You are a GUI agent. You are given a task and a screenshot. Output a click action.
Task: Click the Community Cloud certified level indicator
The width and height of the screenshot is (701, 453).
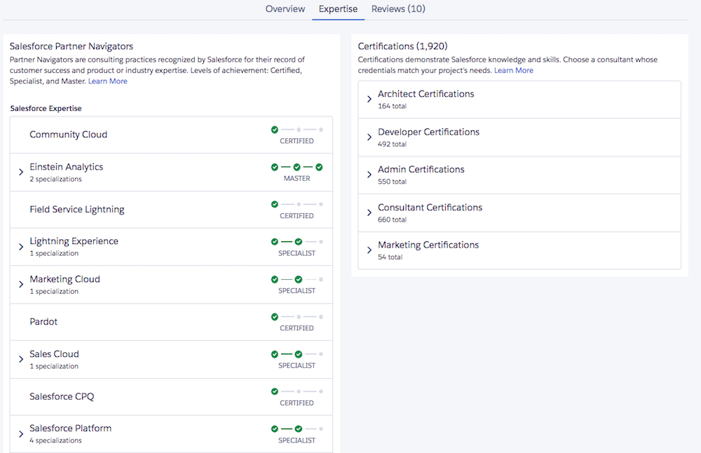point(297,134)
